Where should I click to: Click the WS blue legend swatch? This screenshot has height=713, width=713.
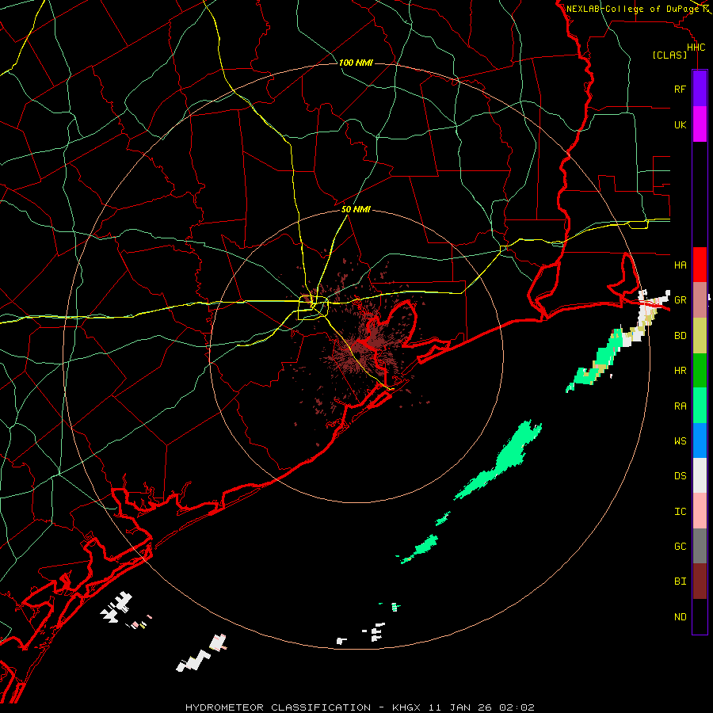pyautogui.click(x=700, y=440)
